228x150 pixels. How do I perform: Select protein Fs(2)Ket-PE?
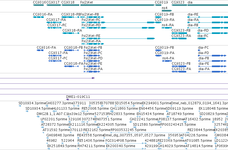pos(92,66)
